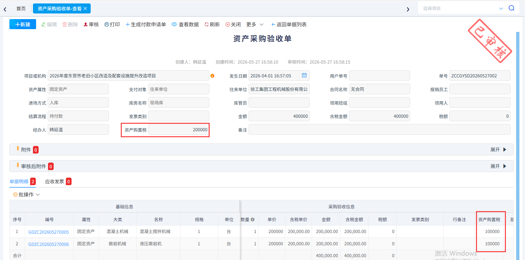Click the 新建 button
525x260 pixels.
click(23, 24)
